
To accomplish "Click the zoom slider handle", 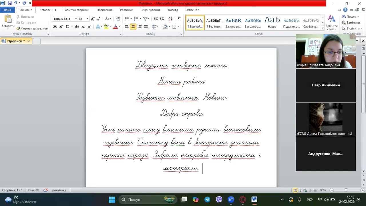I will (346, 190).
